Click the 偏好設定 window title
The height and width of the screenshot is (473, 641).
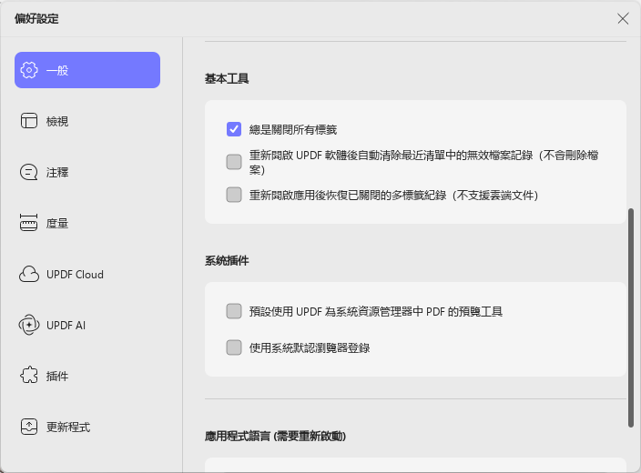pos(36,19)
